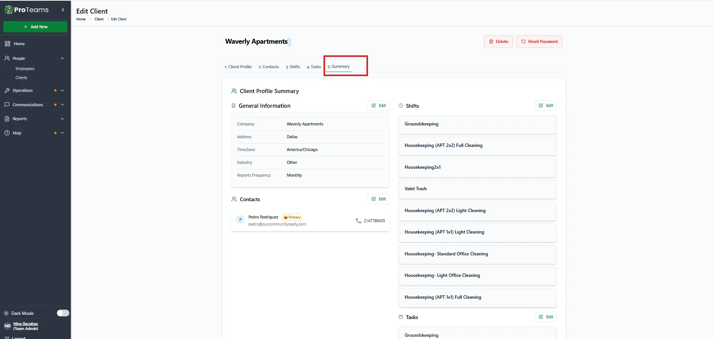Click the Home grid icon in sidebar
This screenshot has height=339, width=713.
7,44
